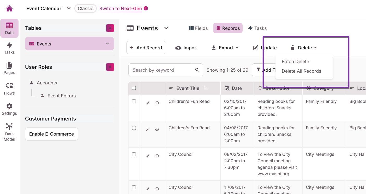Expand the Event Calendar app dropdown
Viewport: 366px width, 194px height.
pyautogui.click(x=69, y=8)
